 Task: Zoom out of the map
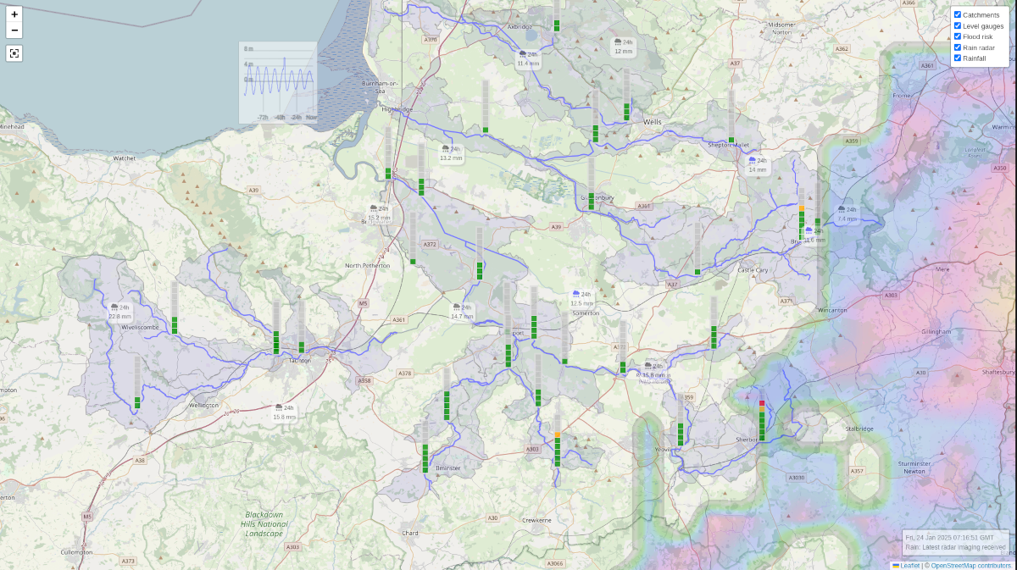(14, 31)
